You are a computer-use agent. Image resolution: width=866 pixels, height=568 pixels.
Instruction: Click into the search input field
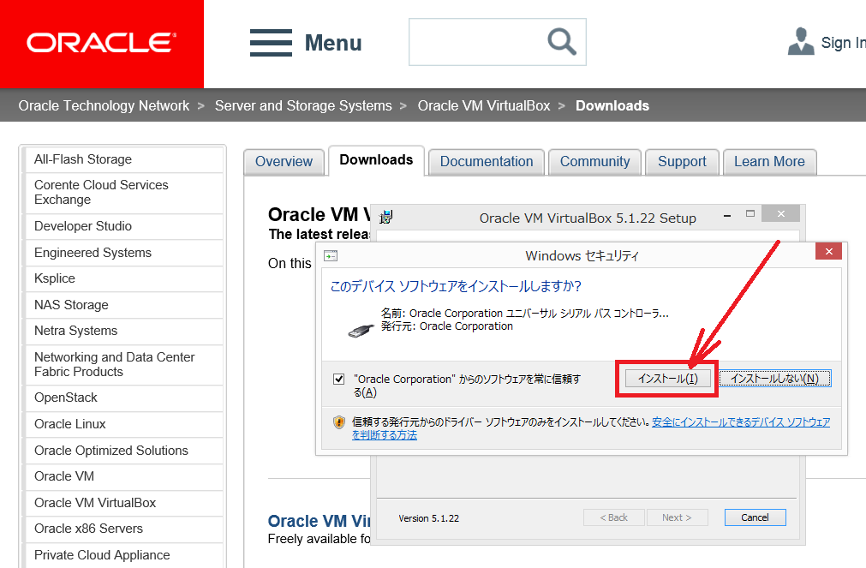point(478,42)
